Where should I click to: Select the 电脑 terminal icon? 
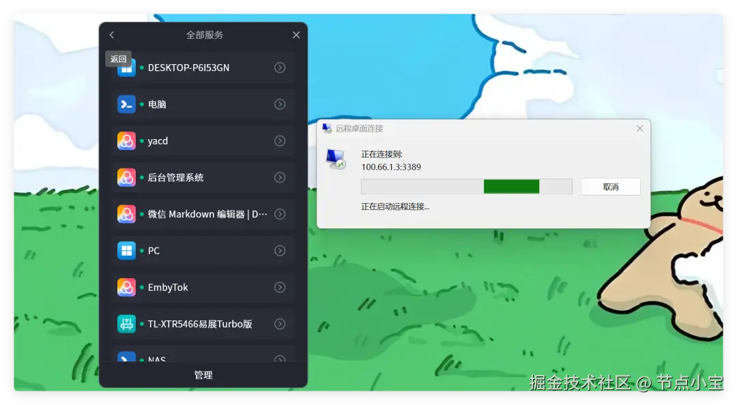point(127,104)
